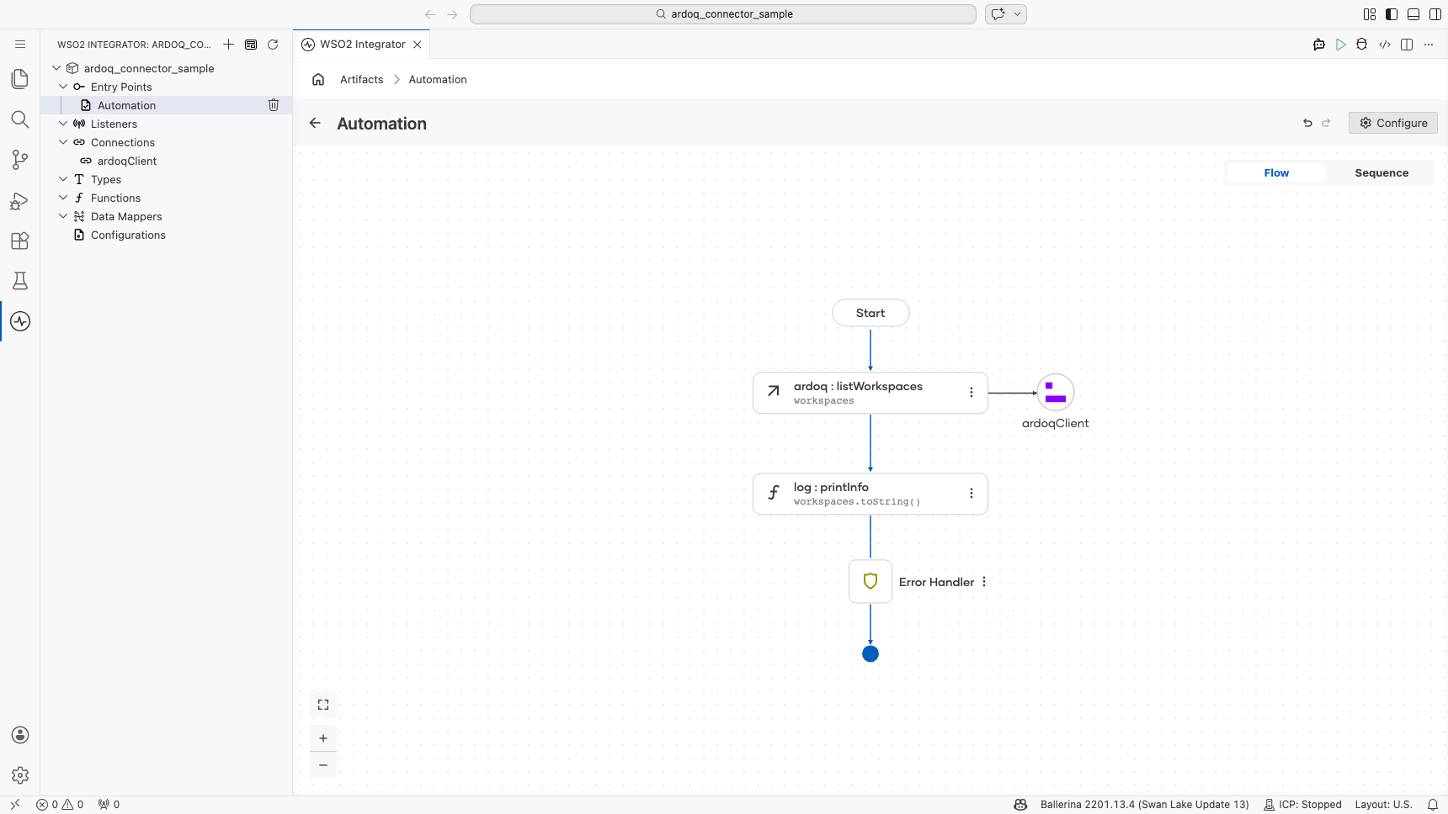The width and height of the screenshot is (1448, 814).
Task: Open listWorkspaces node options menu
Action: click(972, 393)
